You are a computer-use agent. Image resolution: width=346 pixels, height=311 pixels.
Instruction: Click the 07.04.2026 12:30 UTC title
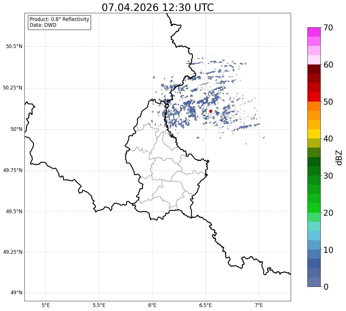click(158, 7)
